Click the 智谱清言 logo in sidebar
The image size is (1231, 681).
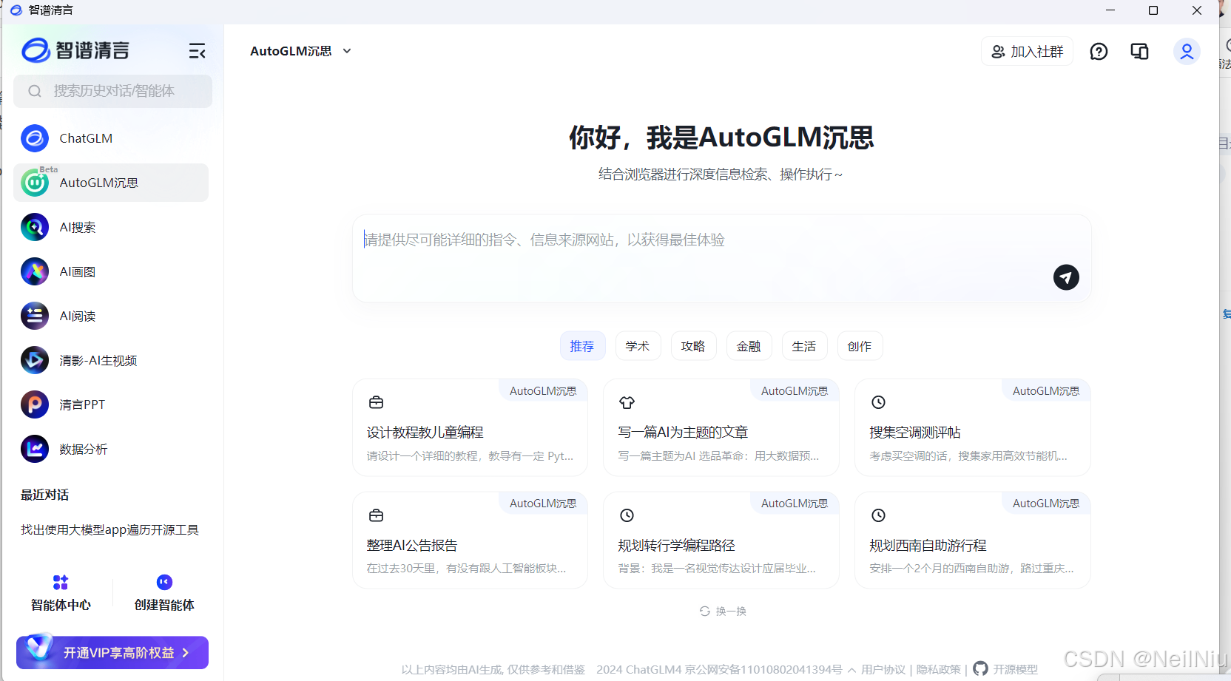pos(75,50)
